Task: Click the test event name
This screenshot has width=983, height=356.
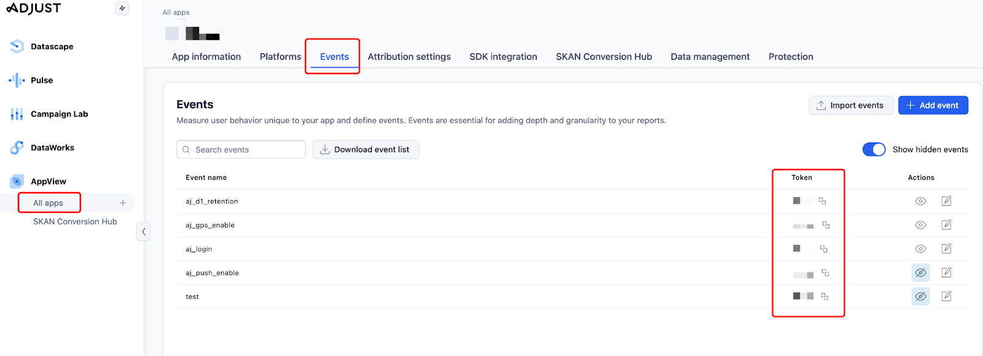Action: click(192, 297)
